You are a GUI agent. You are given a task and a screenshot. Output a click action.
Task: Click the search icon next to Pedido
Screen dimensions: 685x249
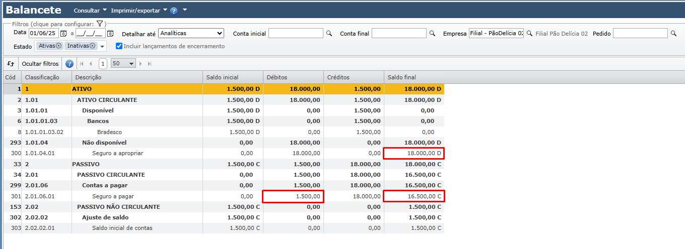coord(673,34)
